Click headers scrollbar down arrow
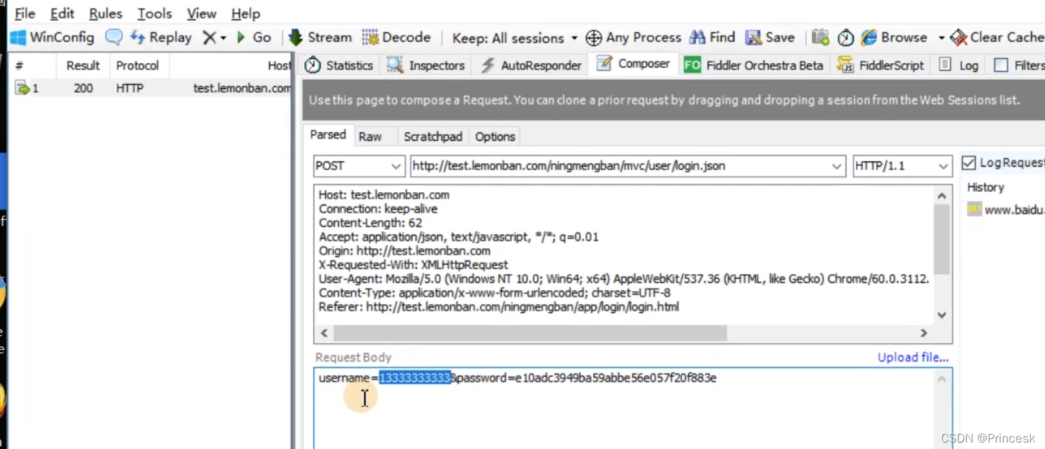The height and width of the screenshot is (449, 1045). [942, 315]
